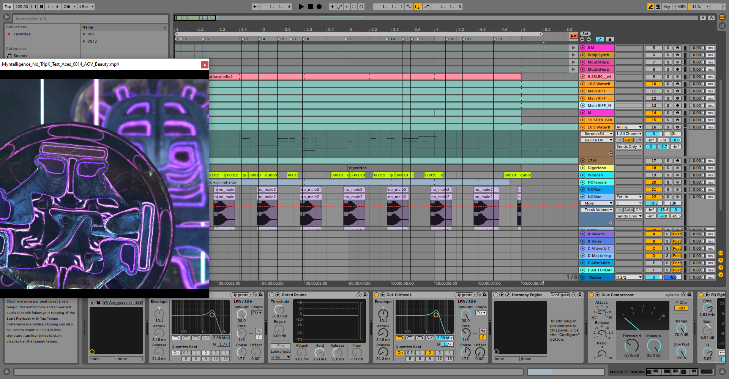Open Device On control chooser dropdown
This screenshot has width=729, height=379.
click(596, 140)
